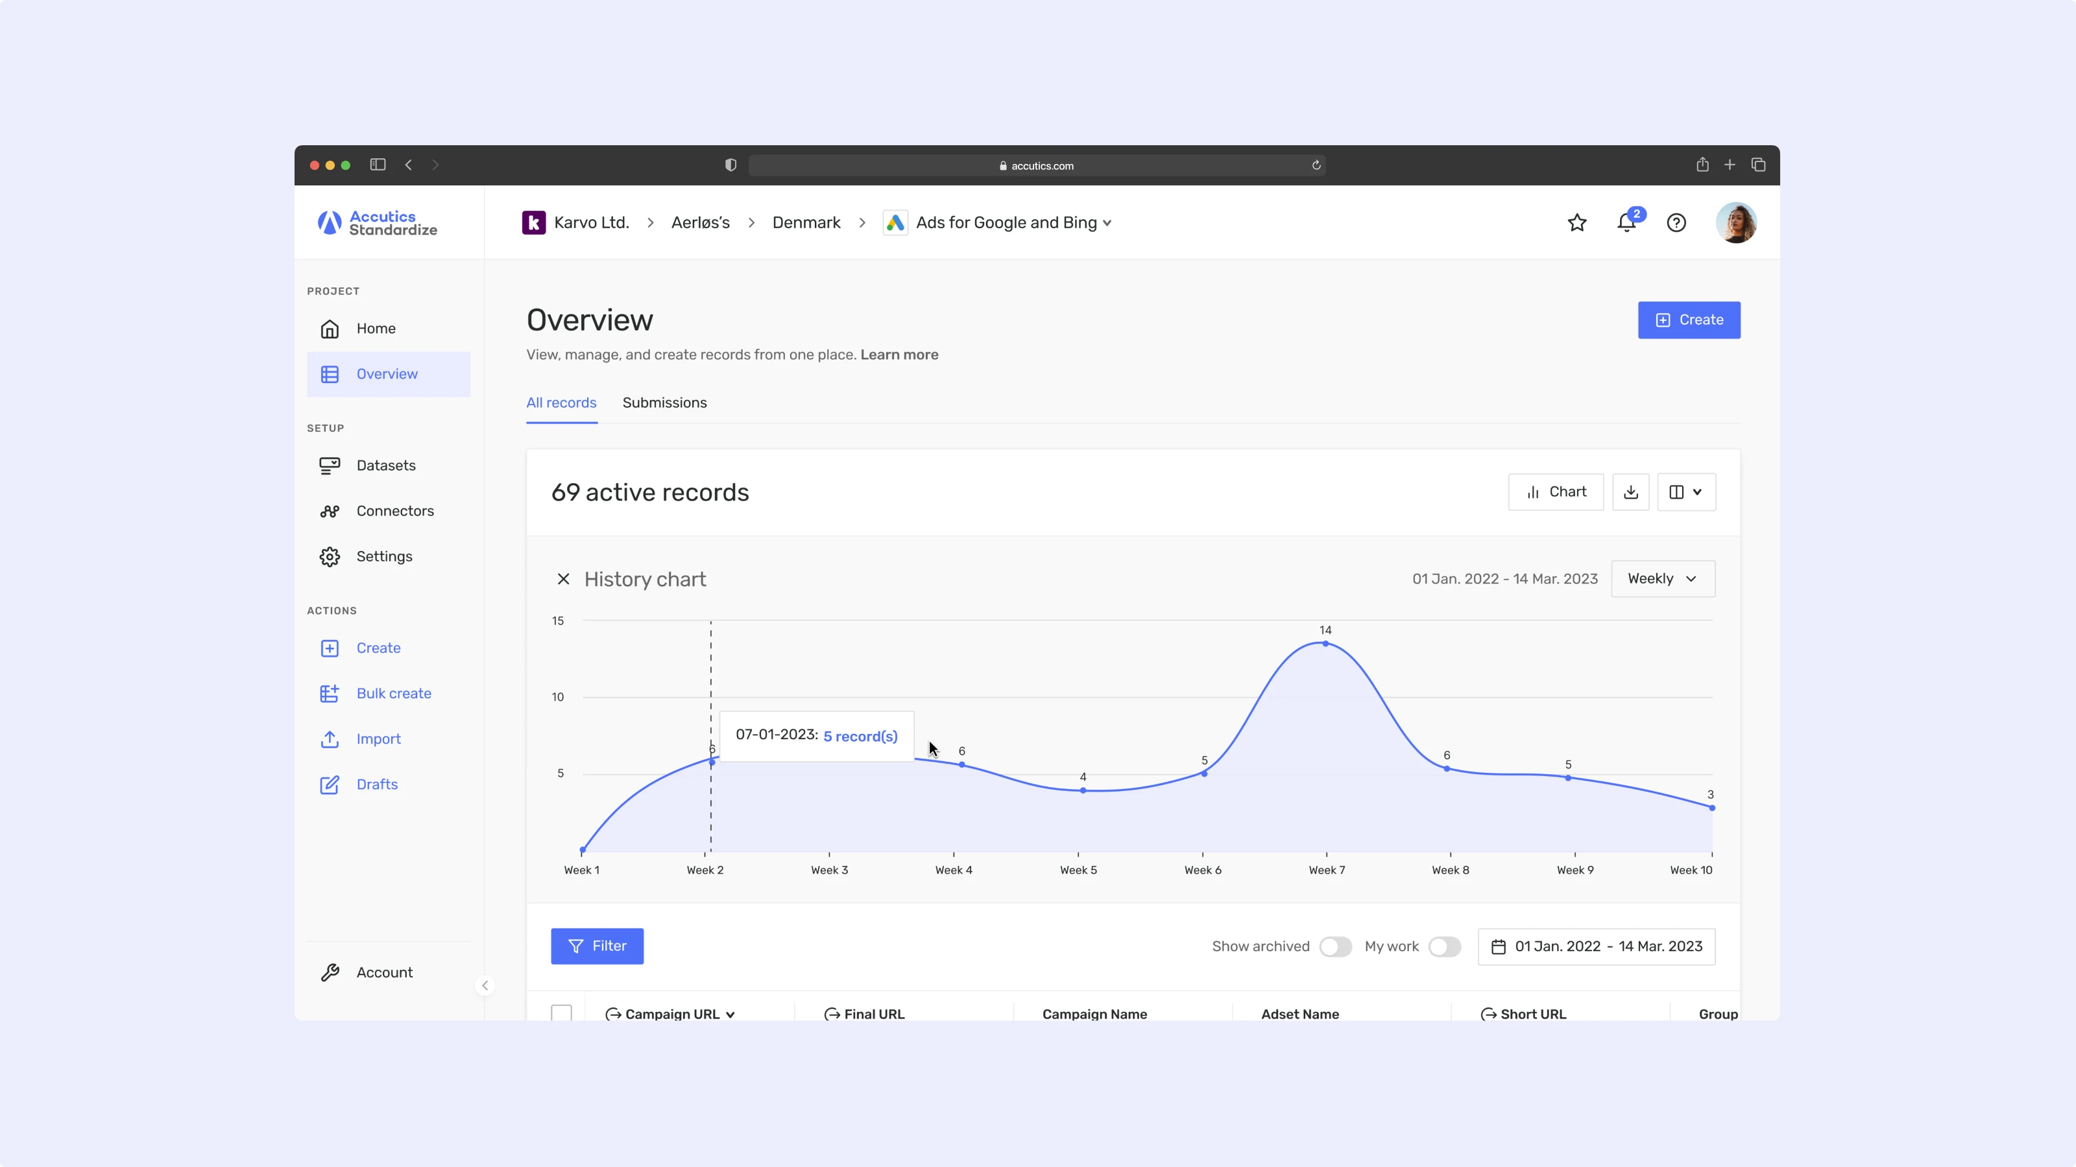This screenshot has height=1167, width=2076.
Task: Open the notifications bell
Action: [1626, 223]
